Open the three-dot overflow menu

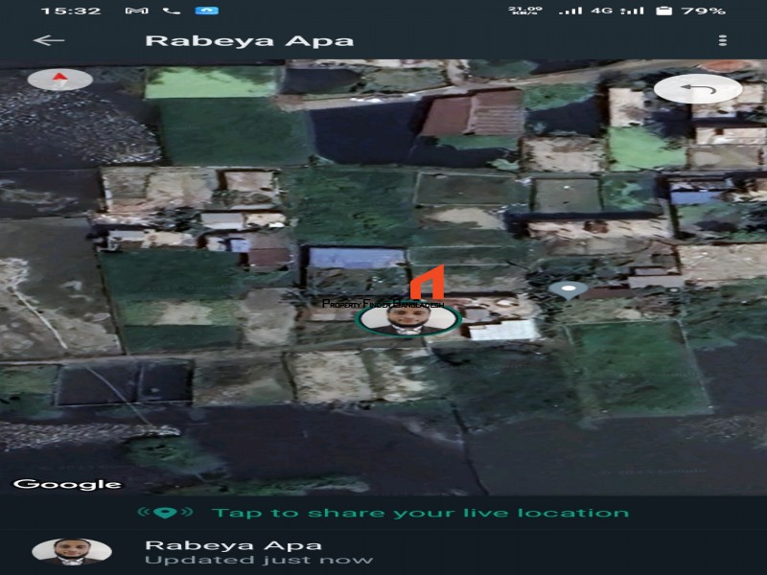[722, 40]
